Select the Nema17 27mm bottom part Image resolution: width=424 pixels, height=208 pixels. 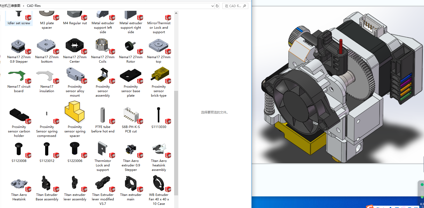(x=47, y=51)
